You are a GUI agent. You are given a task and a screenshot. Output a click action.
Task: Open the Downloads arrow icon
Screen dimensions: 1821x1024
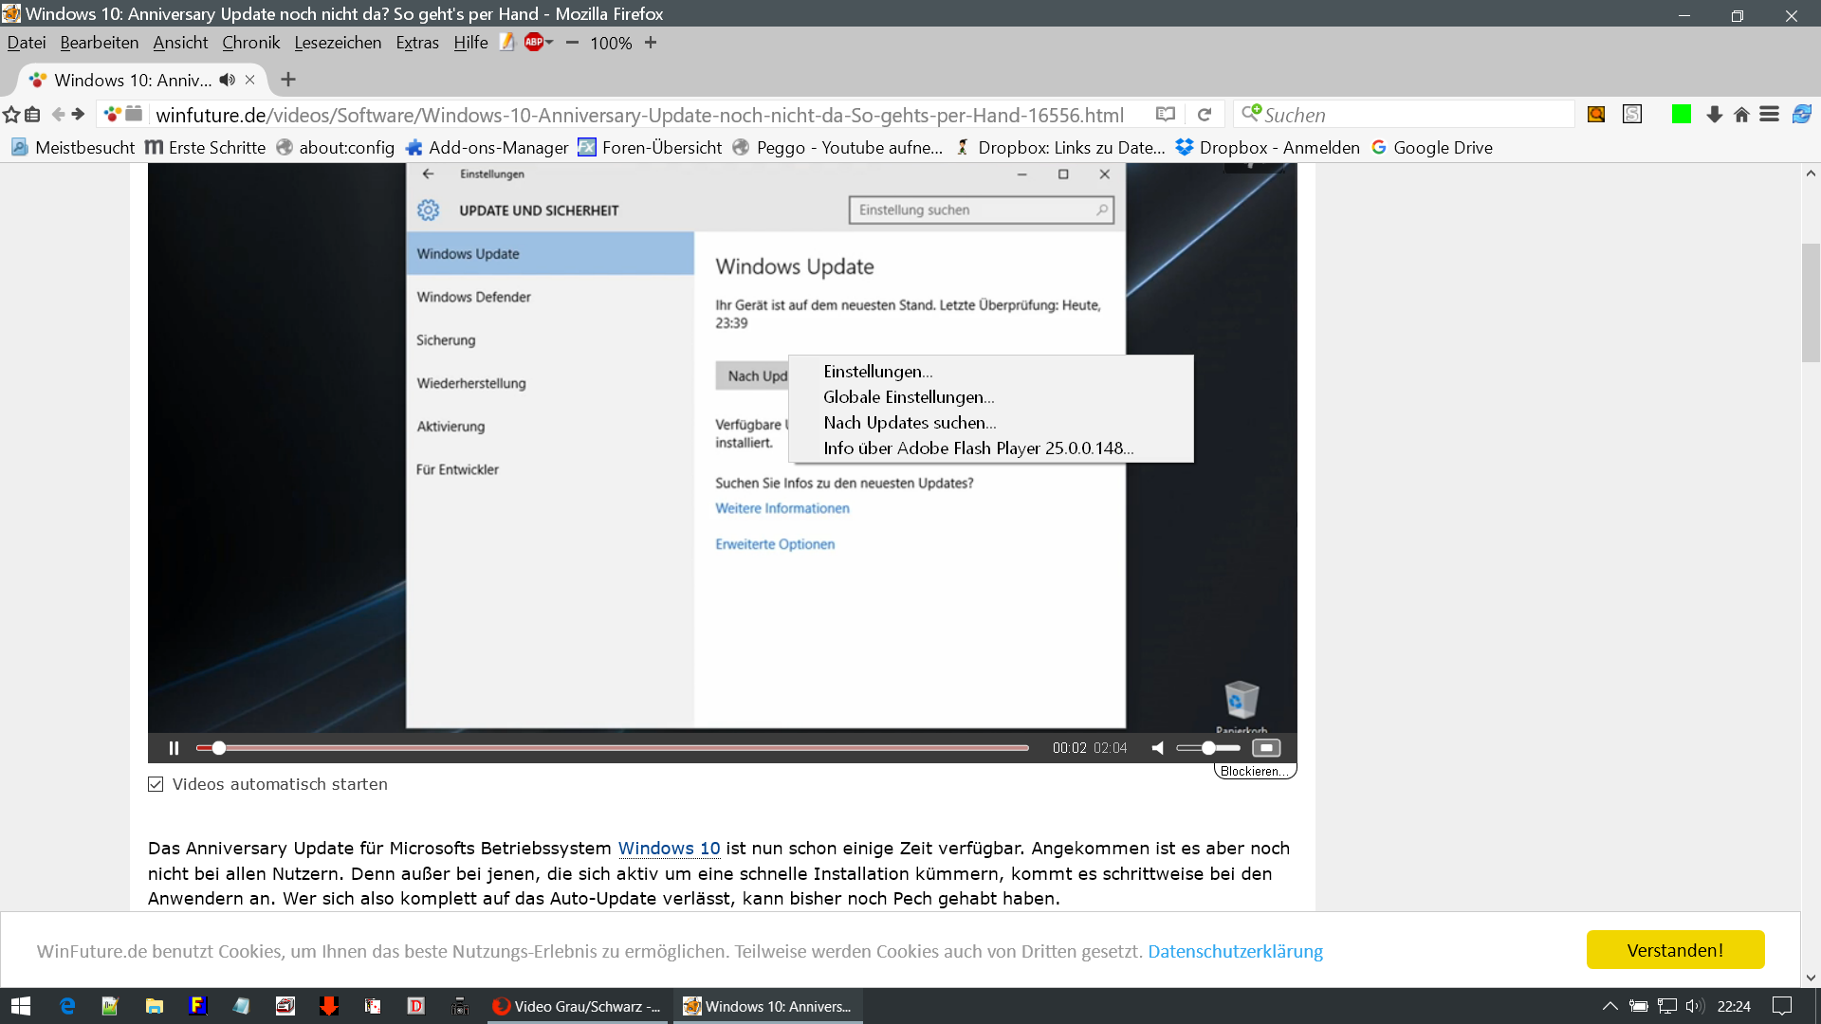[x=1714, y=115]
